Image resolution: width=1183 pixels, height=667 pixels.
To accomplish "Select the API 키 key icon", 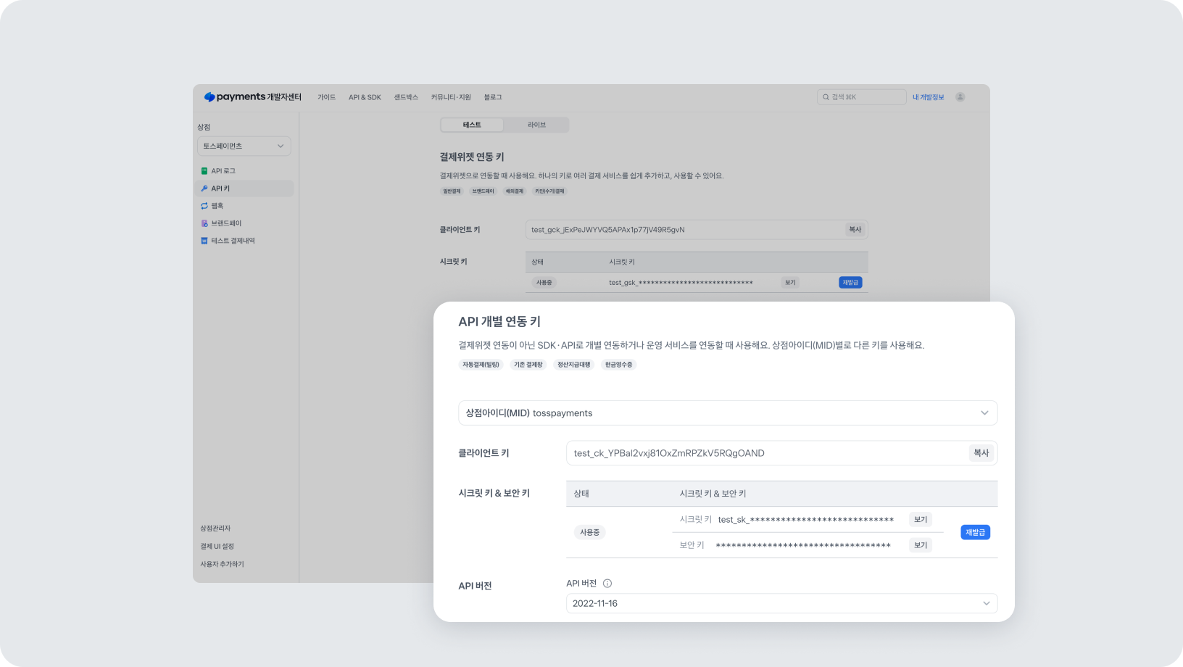I will point(204,188).
